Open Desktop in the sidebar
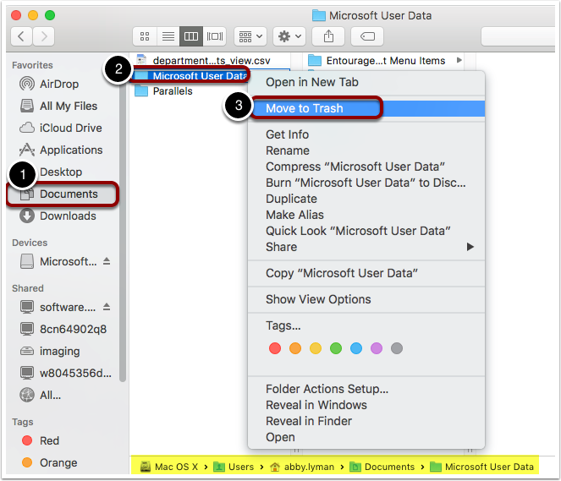This screenshot has height=481, width=561. [61, 172]
